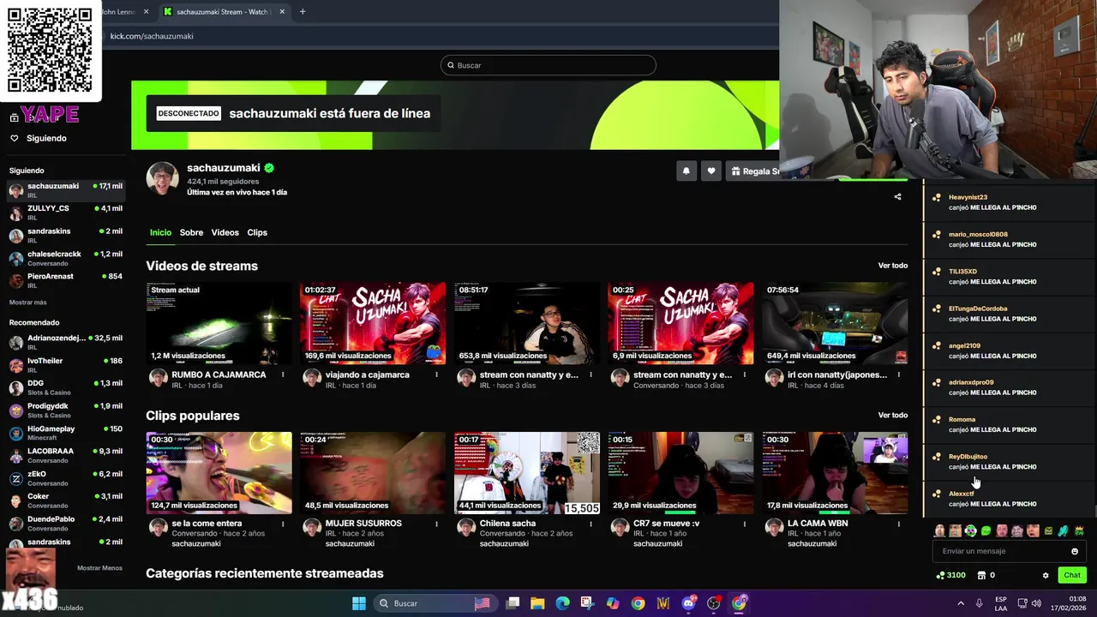Open options menu for RUMBO A CAJAMARCA video

283,374
